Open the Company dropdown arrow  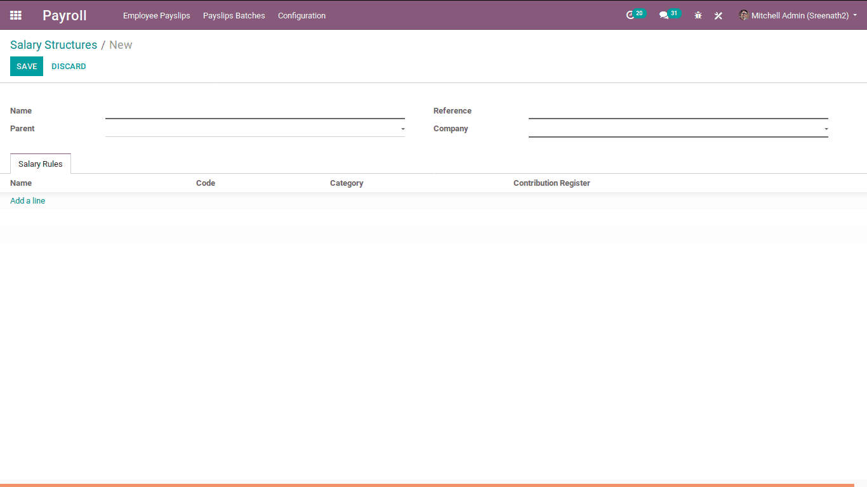pyautogui.click(x=826, y=129)
